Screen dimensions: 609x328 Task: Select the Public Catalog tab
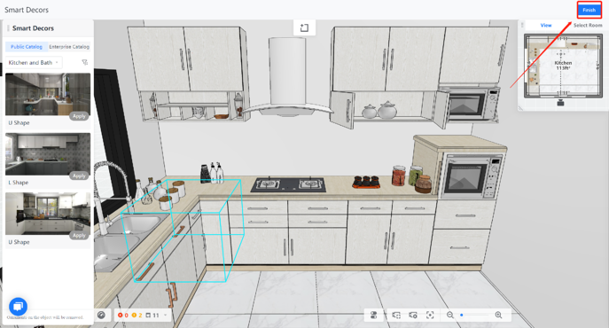tap(27, 47)
